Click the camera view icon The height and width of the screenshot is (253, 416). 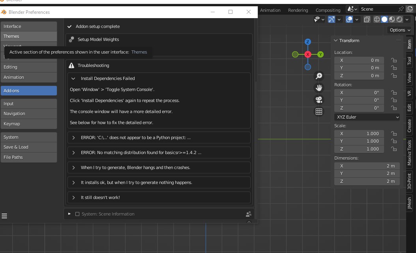(x=319, y=100)
